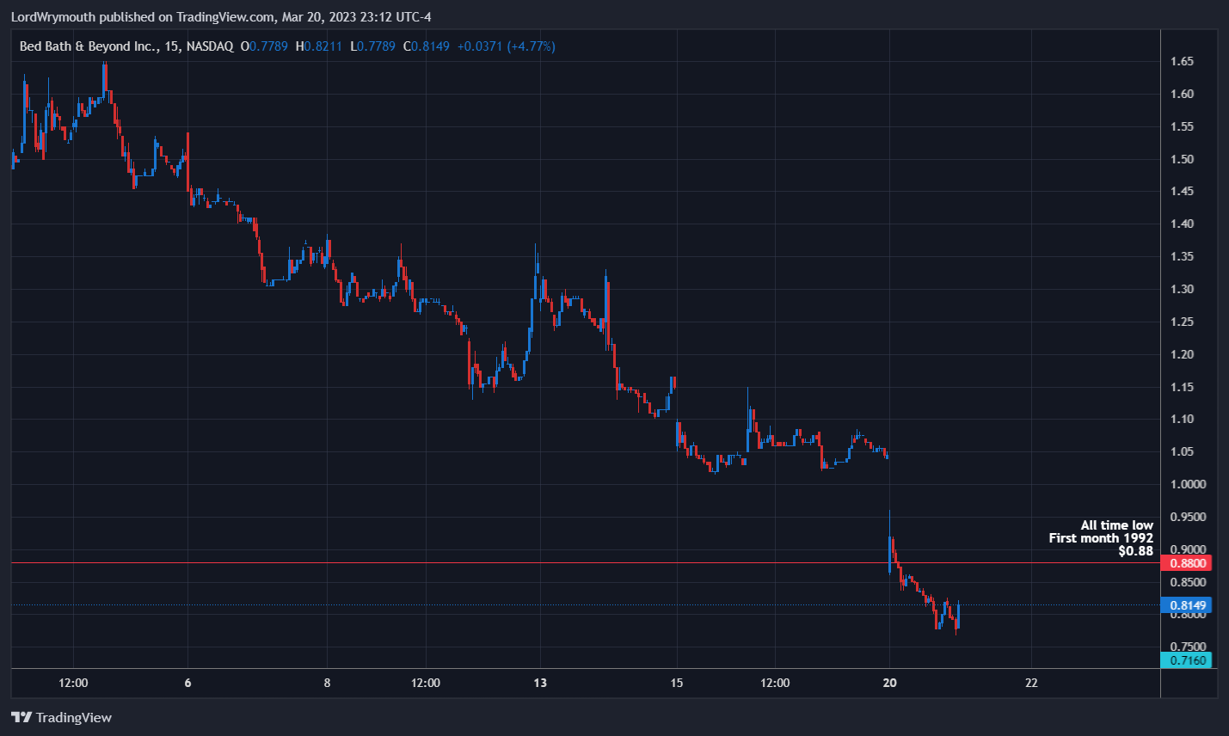Screen dimensions: 1229x736
Task: Click the '$0.88' annotation text
Action: (x=1136, y=551)
